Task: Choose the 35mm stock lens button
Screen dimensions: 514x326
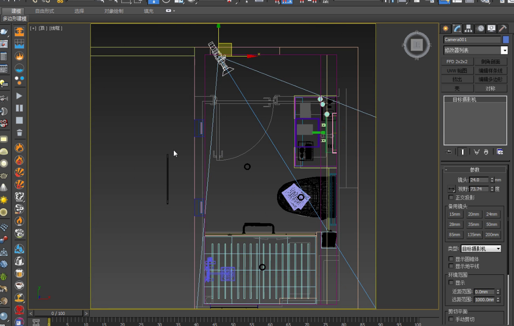Action: pyautogui.click(x=473, y=225)
